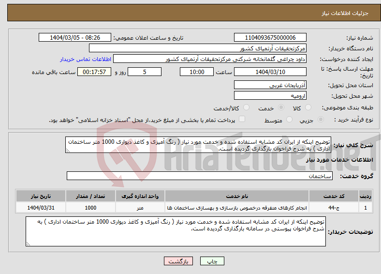Click the need date cell 1404/03/31
This screenshot has height=274, width=381.
pos(41,208)
